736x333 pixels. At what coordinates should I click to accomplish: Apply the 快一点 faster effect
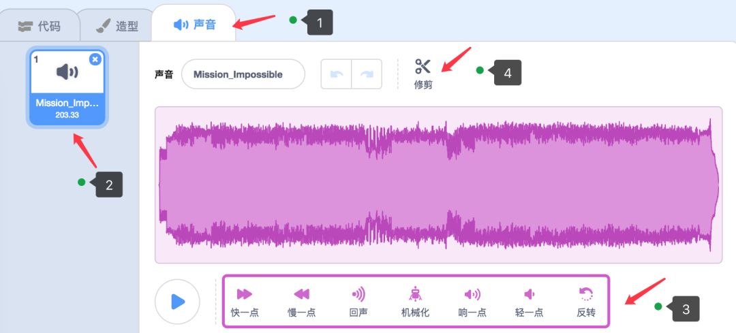(x=245, y=302)
